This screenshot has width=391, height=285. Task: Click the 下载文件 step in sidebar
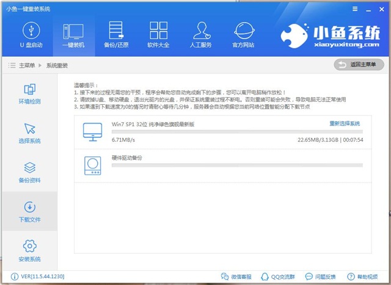pyautogui.click(x=29, y=211)
